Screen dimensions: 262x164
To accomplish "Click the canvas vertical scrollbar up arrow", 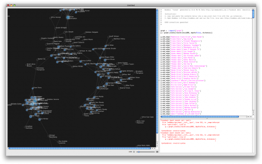I will [157, 143].
